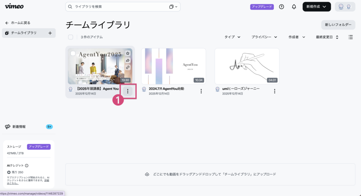Check the first video's selection checkbox
Viewport: 361px width, 196px height.
tap(73, 53)
